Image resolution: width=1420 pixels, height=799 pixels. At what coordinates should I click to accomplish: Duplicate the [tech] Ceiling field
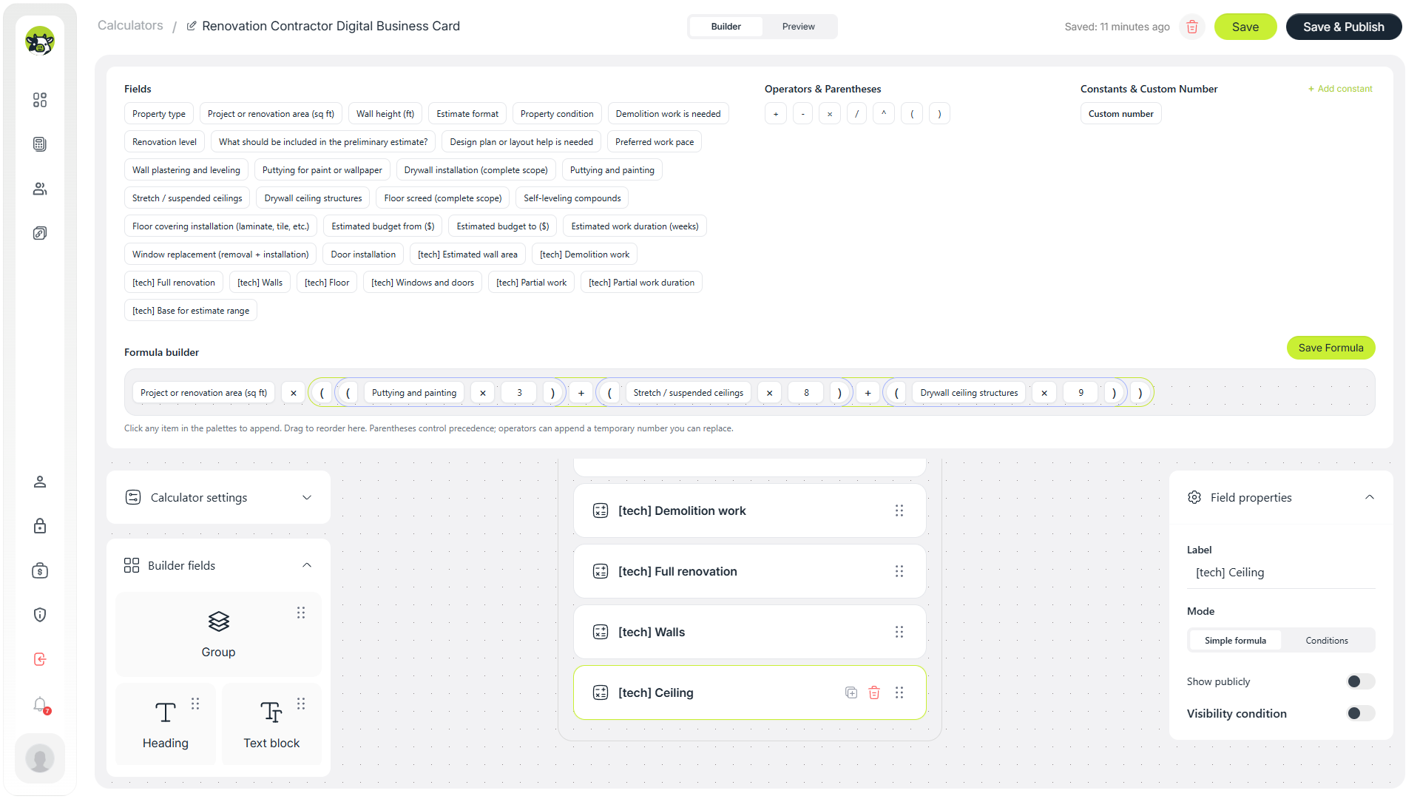851,692
